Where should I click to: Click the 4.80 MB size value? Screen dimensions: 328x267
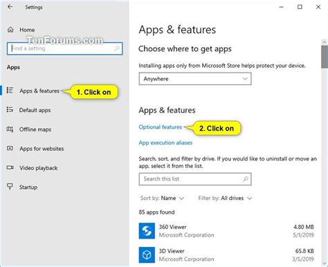tap(304, 227)
